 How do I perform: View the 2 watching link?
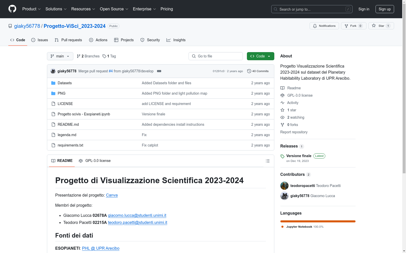(x=292, y=117)
